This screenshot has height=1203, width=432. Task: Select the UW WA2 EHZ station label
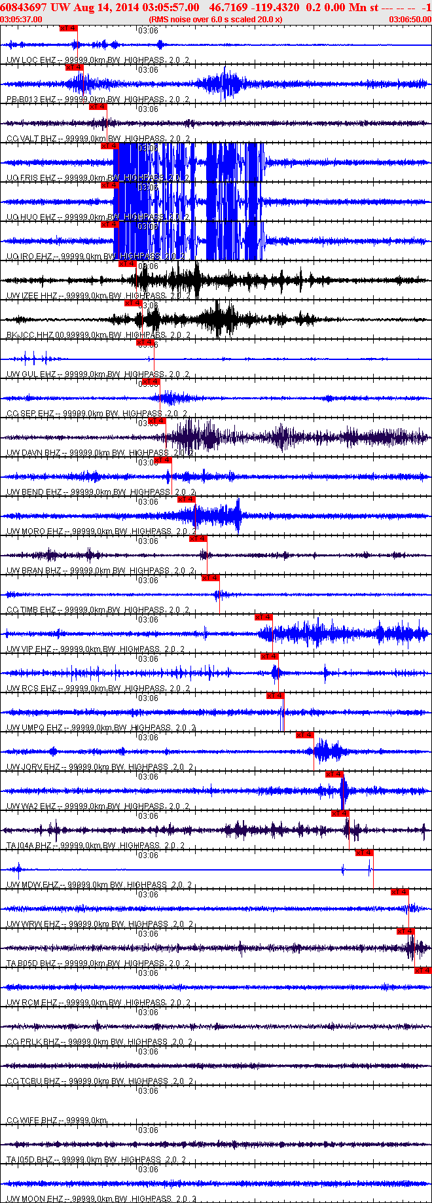coord(31,806)
